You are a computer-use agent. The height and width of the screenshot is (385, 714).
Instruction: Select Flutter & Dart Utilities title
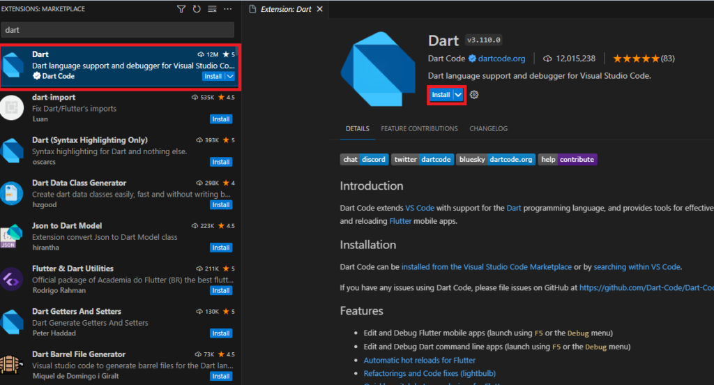click(73, 269)
